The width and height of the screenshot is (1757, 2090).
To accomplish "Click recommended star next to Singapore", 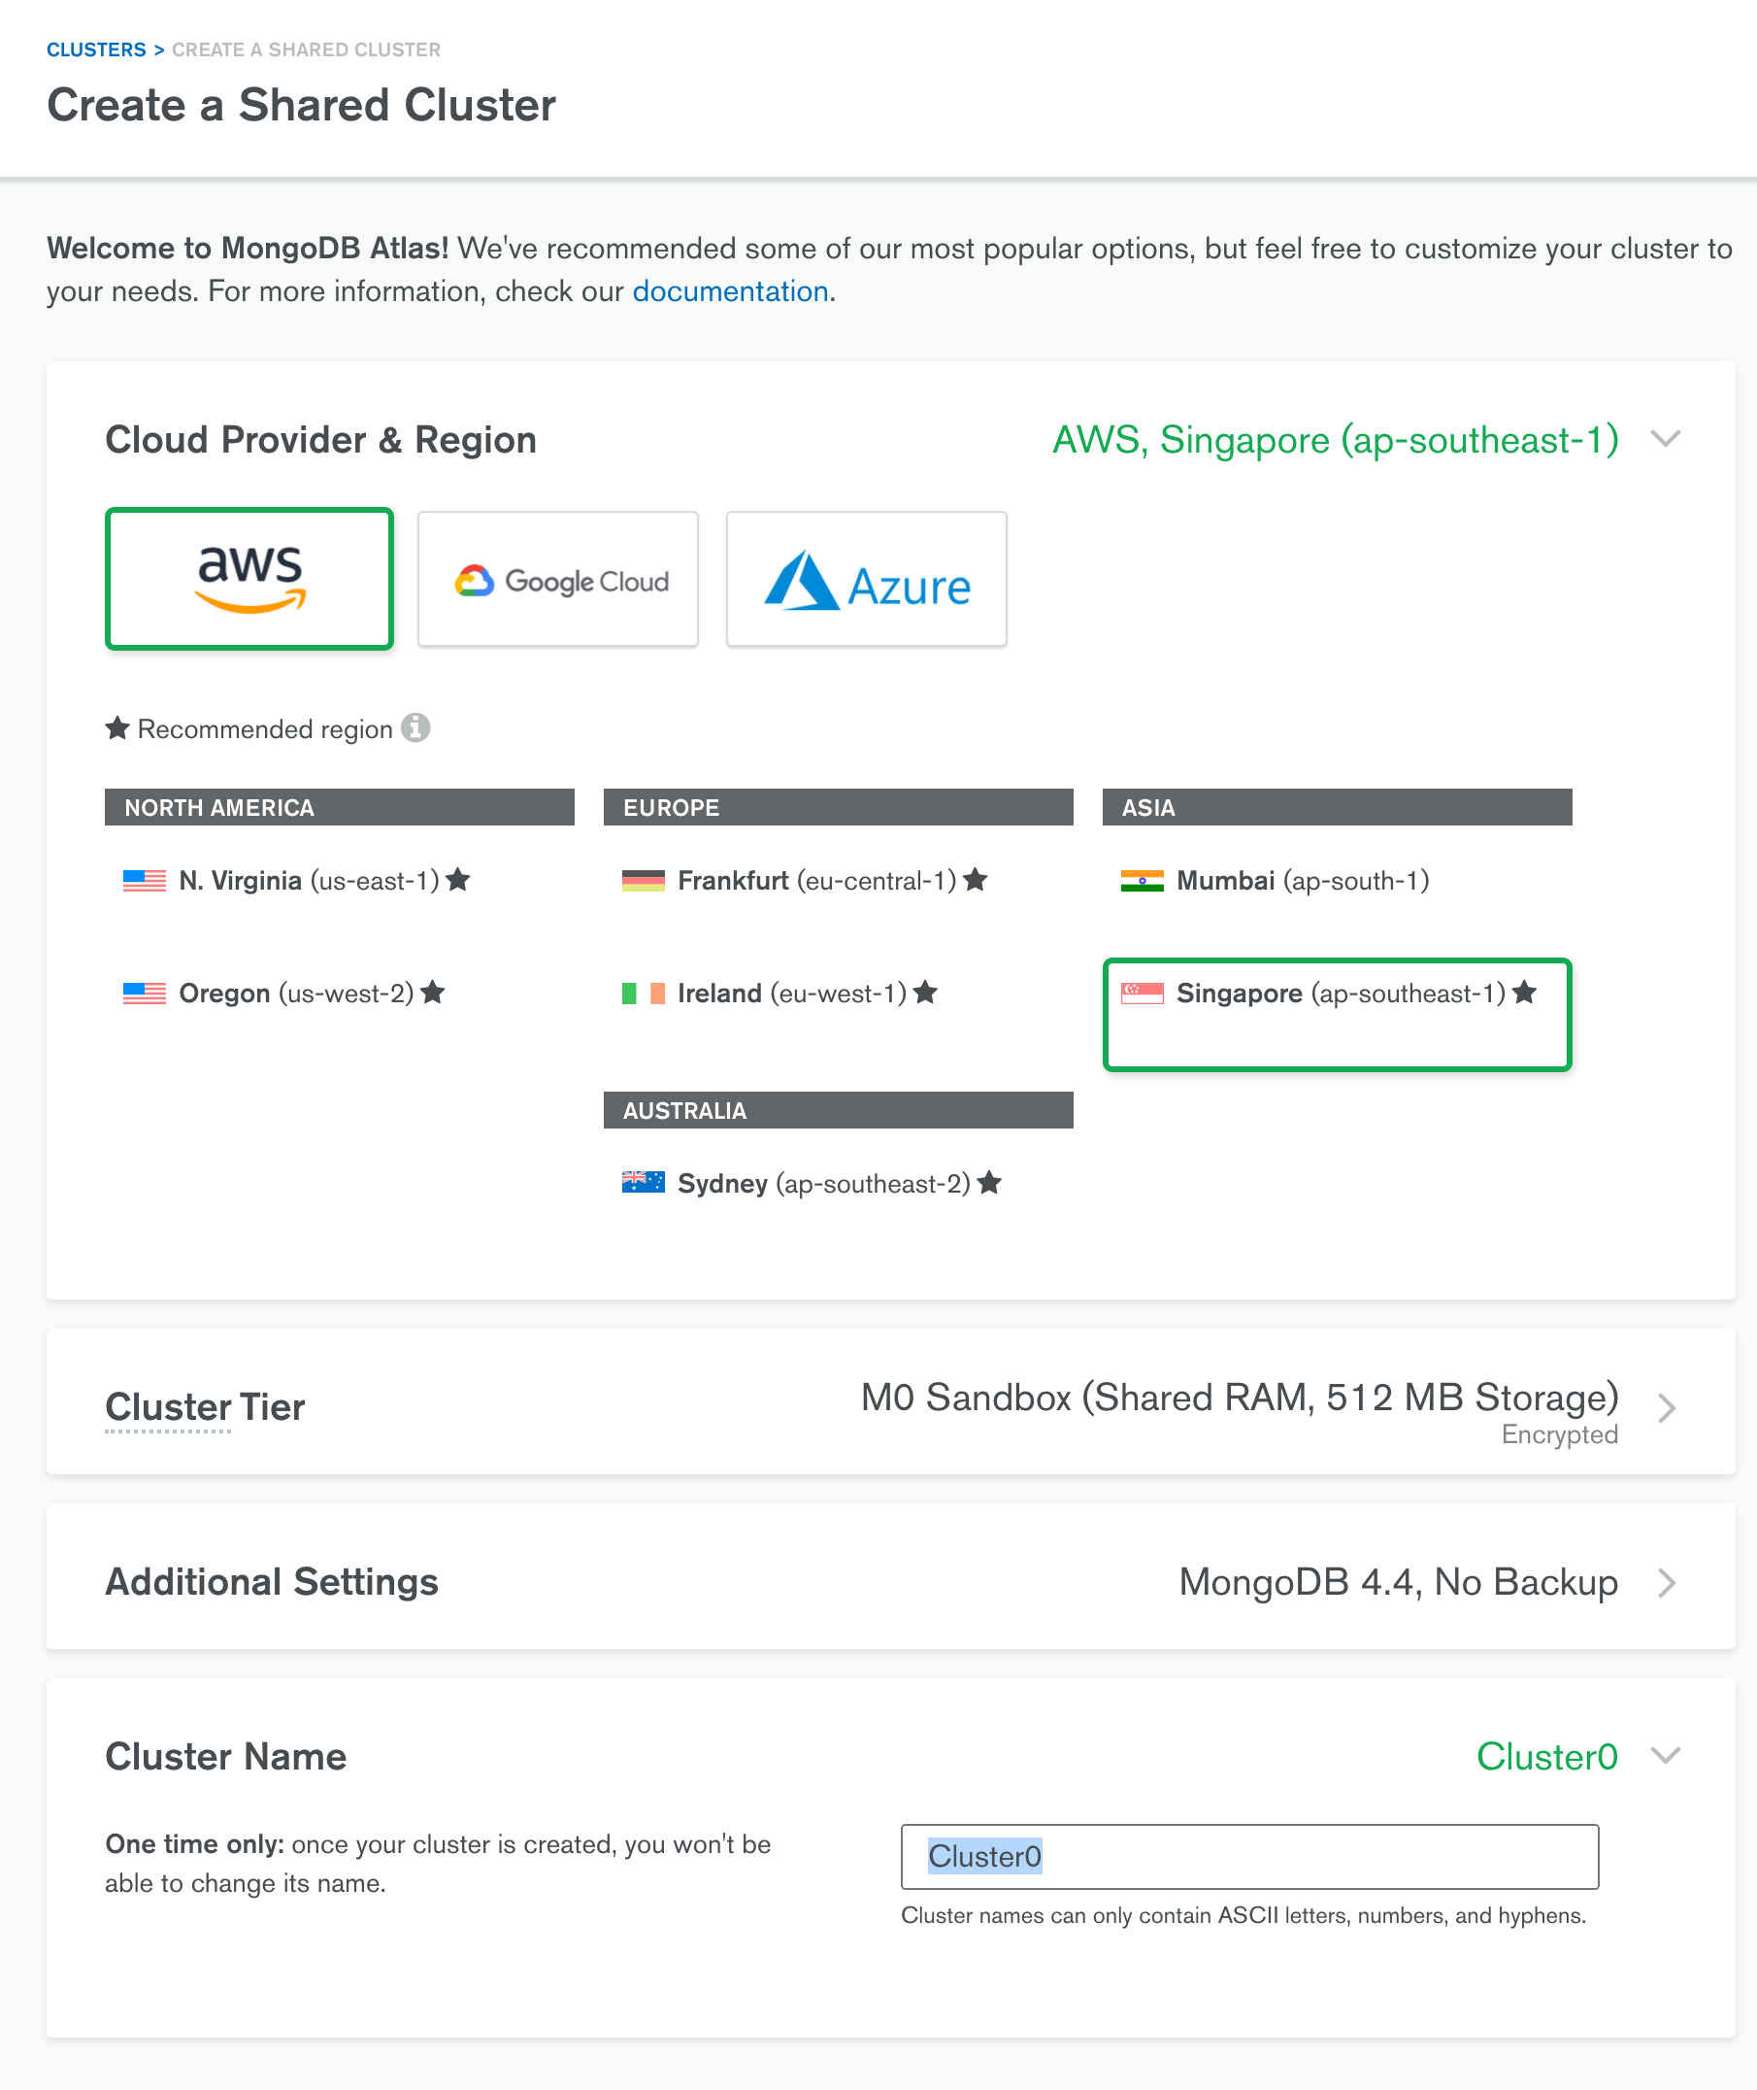I will [1524, 993].
